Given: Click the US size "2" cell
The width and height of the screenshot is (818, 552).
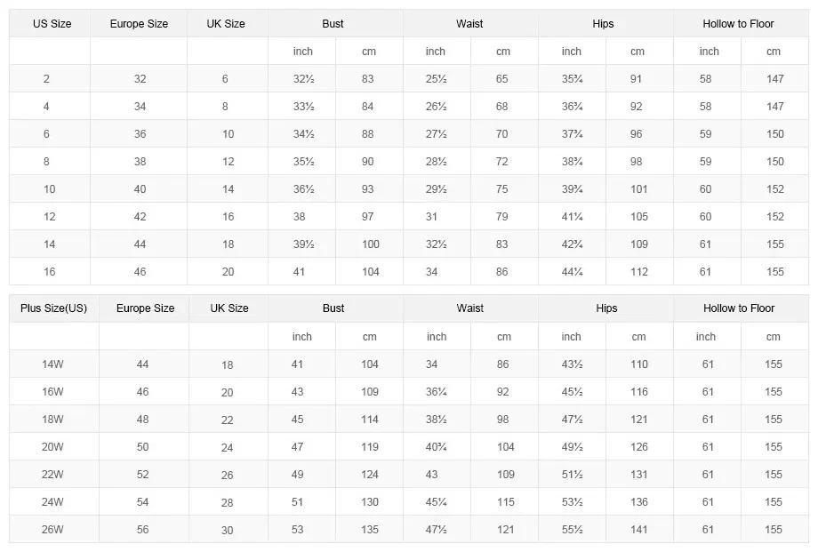Looking at the screenshot, I should click(x=46, y=79).
